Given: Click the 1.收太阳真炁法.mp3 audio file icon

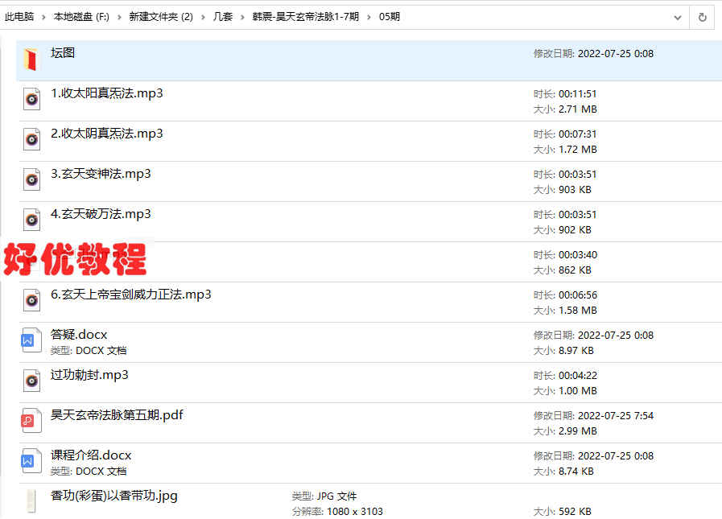Looking at the screenshot, I should point(31,100).
